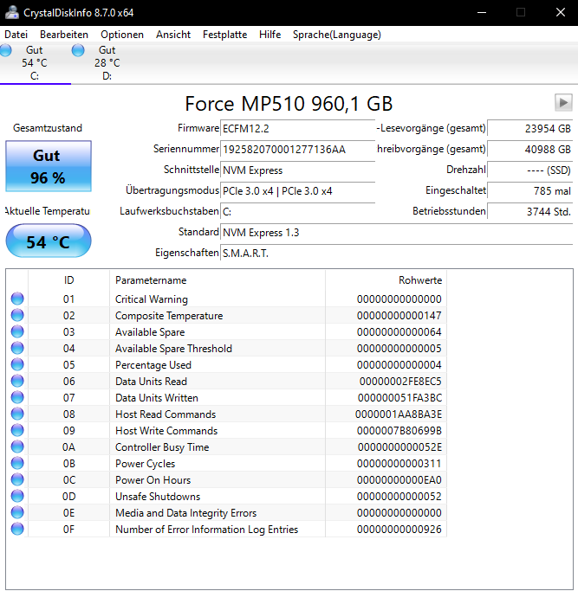This screenshot has width=578, height=591.
Task: Click the Übertragungsmodus field PCIe 3.0 x4
Action: pyautogui.click(x=297, y=190)
